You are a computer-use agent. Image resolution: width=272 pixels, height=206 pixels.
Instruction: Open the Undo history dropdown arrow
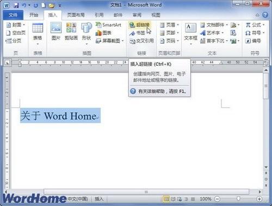(29, 5)
